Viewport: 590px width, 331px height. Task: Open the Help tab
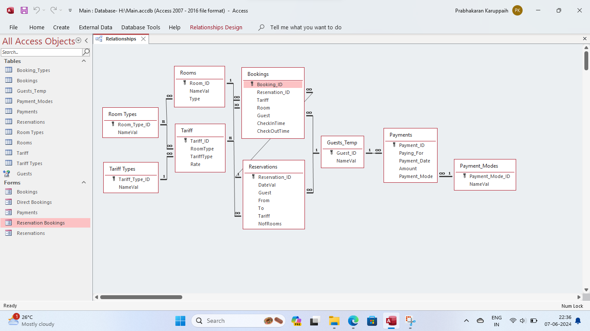(174, 27)
